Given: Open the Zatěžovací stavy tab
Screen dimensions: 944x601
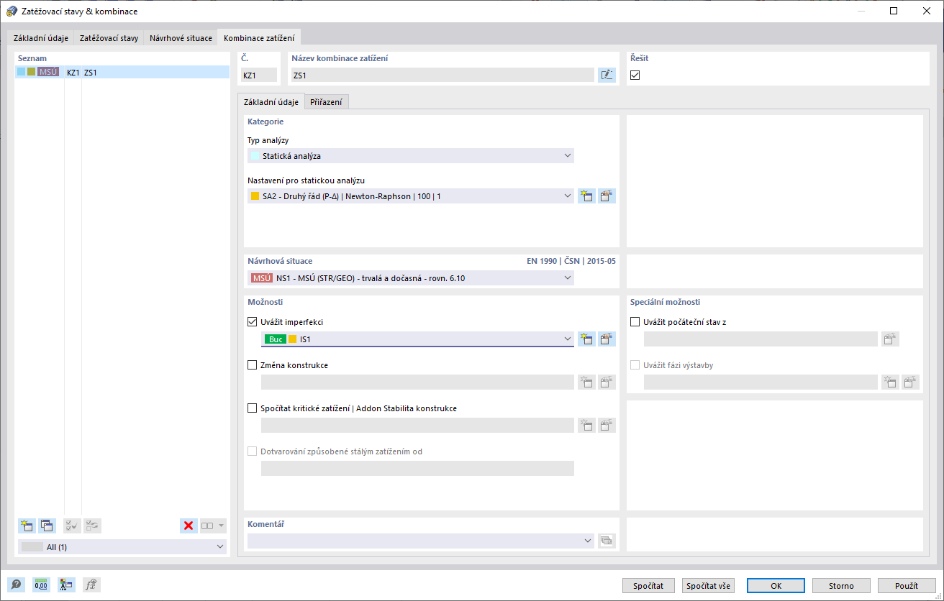Looking at the screenshot, I should pos(109,38).
